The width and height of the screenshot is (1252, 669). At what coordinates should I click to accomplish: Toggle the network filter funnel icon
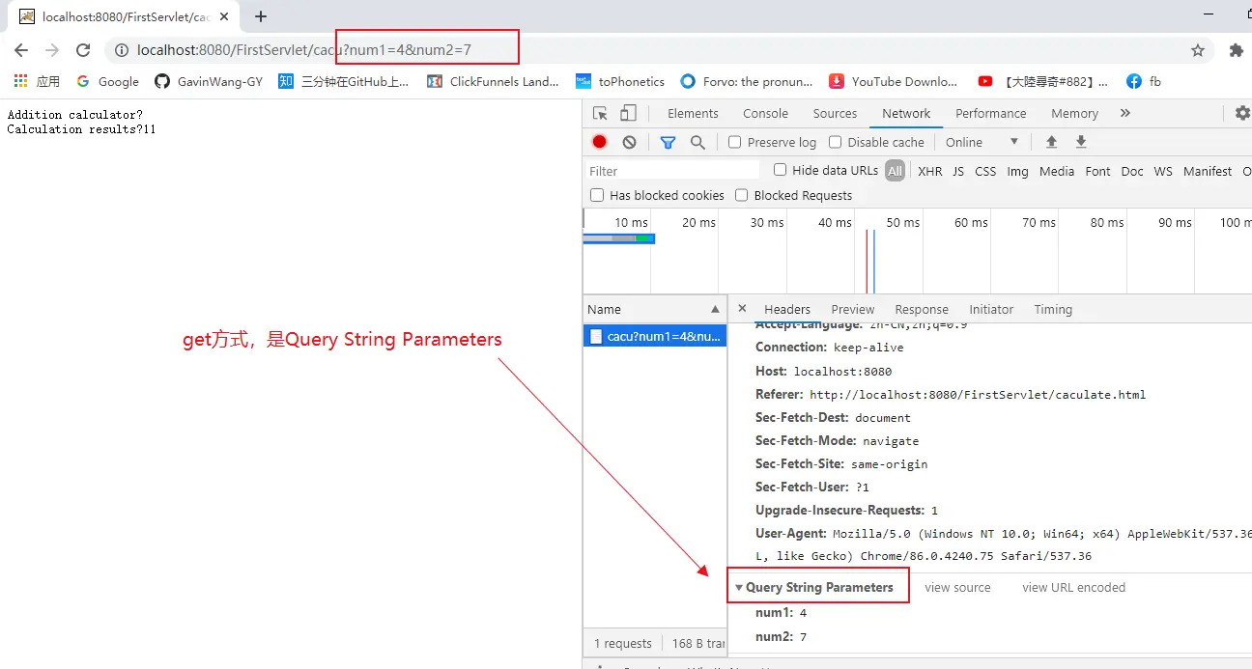pyautogui.click(x=668, y=142)
